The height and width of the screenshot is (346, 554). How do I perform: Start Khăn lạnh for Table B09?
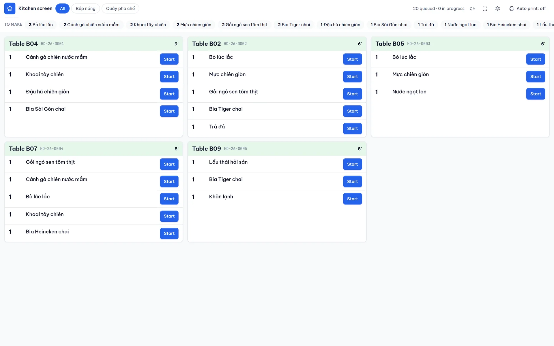pos(352,199)
